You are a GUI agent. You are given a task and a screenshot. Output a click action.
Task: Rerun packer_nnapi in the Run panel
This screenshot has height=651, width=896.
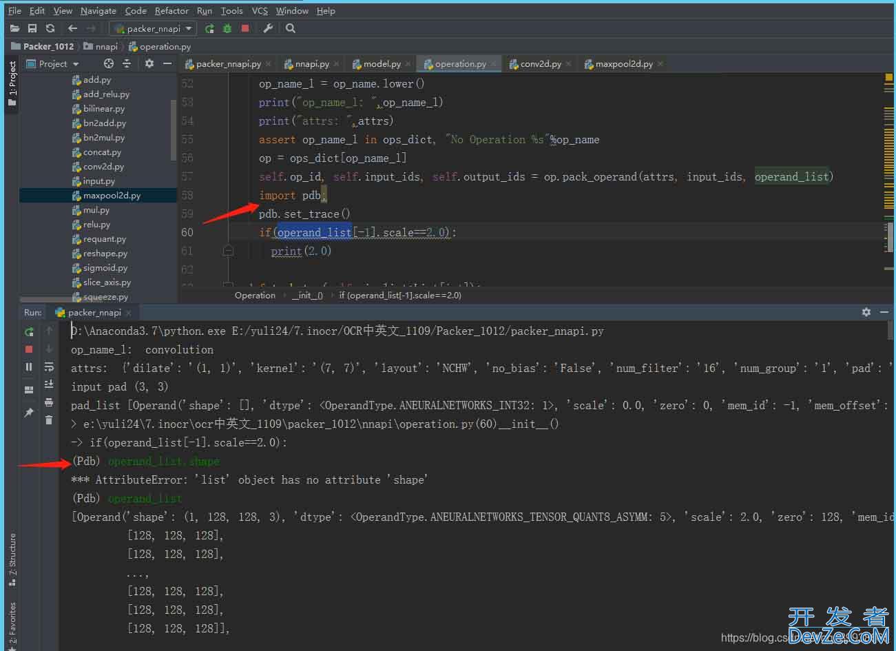pos(29,331)
